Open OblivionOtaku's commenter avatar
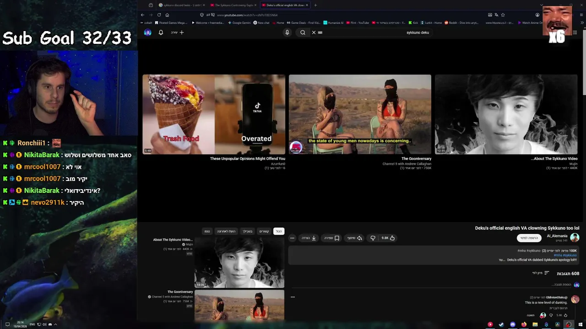Screen dimensions: 586x329 click(575, 299)
